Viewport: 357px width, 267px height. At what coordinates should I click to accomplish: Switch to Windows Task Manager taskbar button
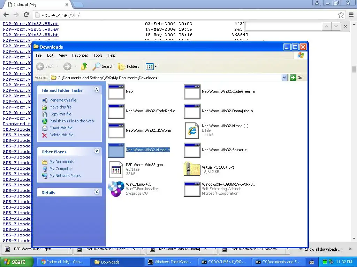click(171, 262)
